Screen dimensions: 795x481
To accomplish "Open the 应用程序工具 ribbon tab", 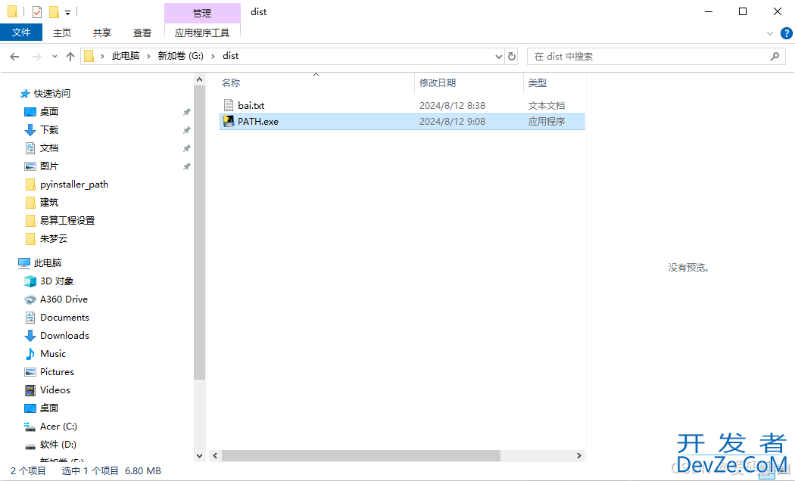I will [202, 33].
